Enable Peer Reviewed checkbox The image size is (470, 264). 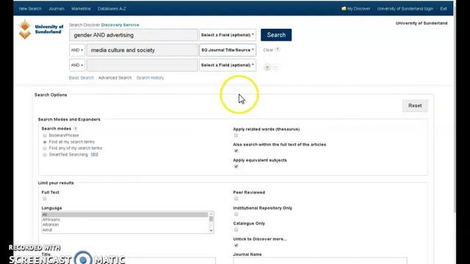coord(236,199)
